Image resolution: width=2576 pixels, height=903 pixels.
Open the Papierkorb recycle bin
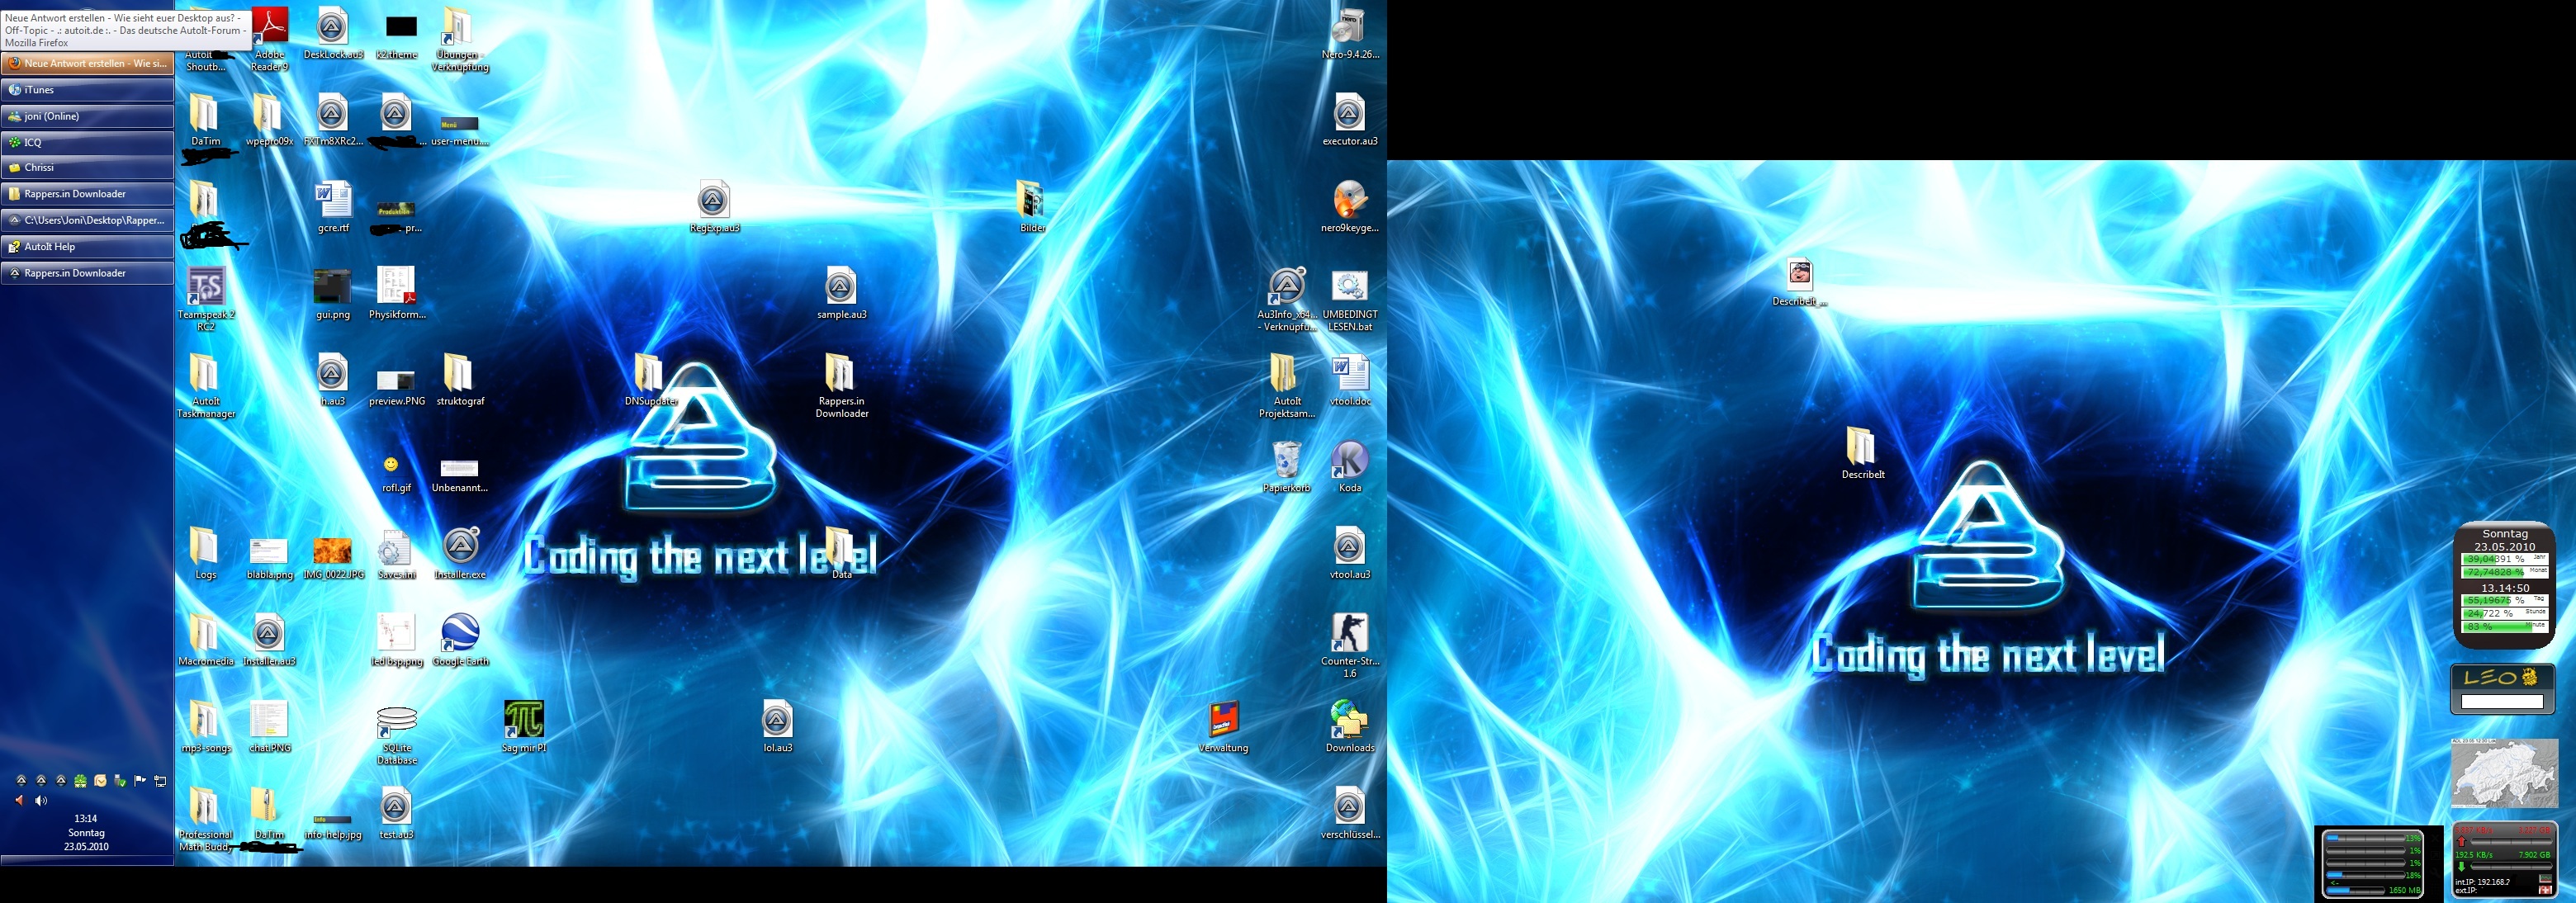pos(1286,461)
